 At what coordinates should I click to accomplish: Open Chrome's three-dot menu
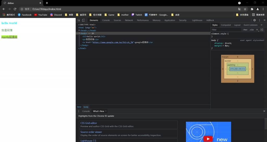(263, 9)
